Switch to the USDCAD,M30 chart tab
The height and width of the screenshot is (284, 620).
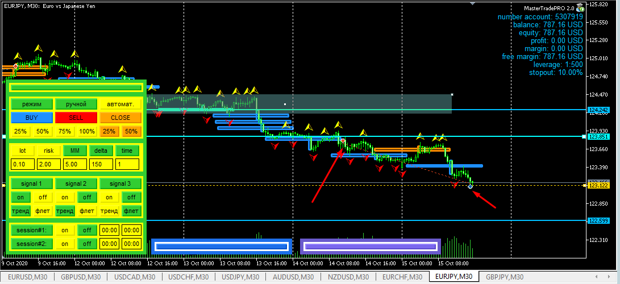pos(135,277)
